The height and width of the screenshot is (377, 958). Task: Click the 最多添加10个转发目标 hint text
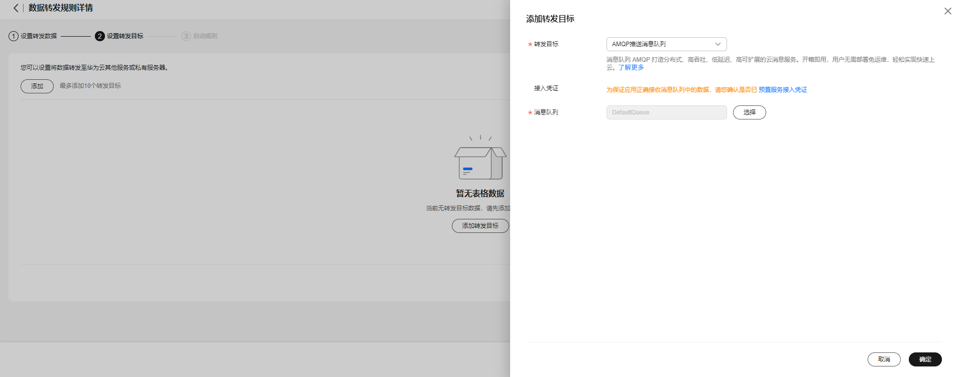point(90,86)
